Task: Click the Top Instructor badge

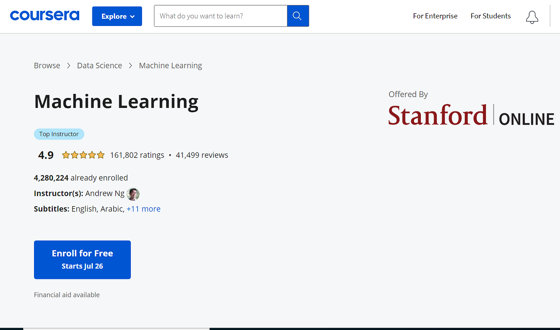Action: (59, 134)
